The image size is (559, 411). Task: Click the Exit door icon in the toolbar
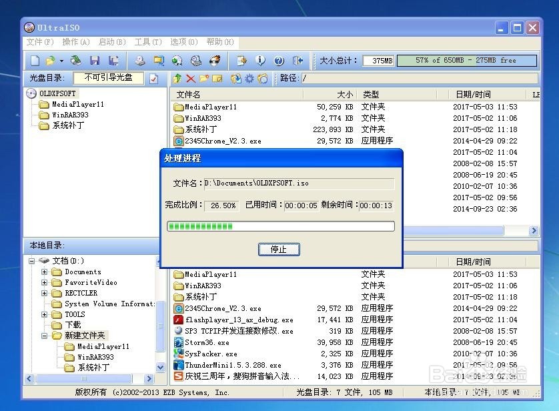[x=298, y=61]
